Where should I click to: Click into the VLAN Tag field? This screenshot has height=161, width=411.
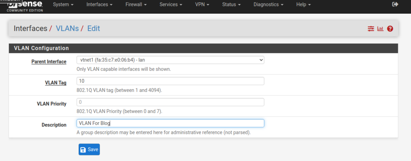tap(170, 81)
